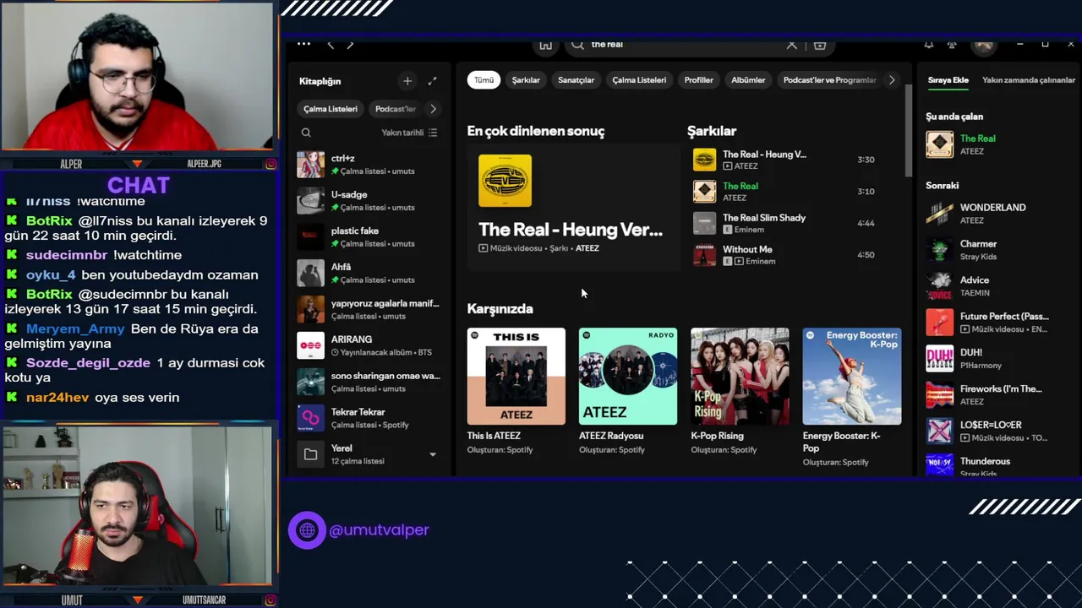The width and height of the screenshot is (1082, 608).
Task: Select Podcast'ler ve Programlar filter
Action: tap(829, 80)
